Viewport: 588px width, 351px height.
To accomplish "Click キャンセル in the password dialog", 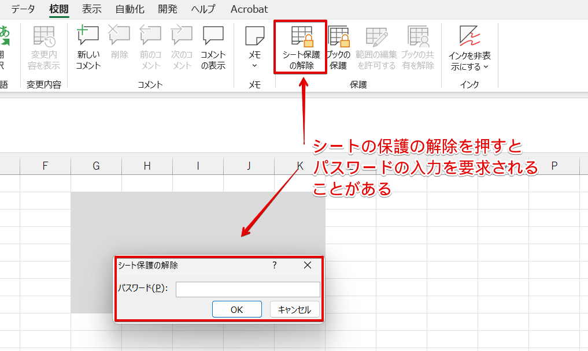I will [295, 309].
